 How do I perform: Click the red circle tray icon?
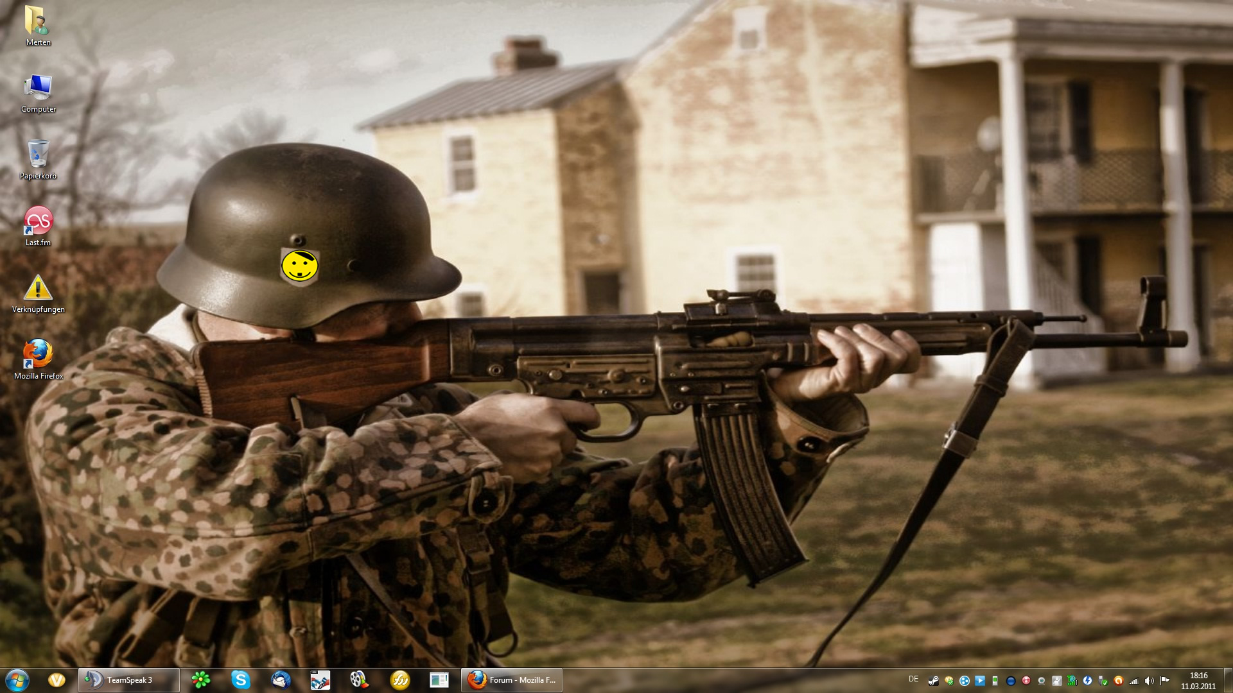pyautogui.click(x=1026, y=681)
